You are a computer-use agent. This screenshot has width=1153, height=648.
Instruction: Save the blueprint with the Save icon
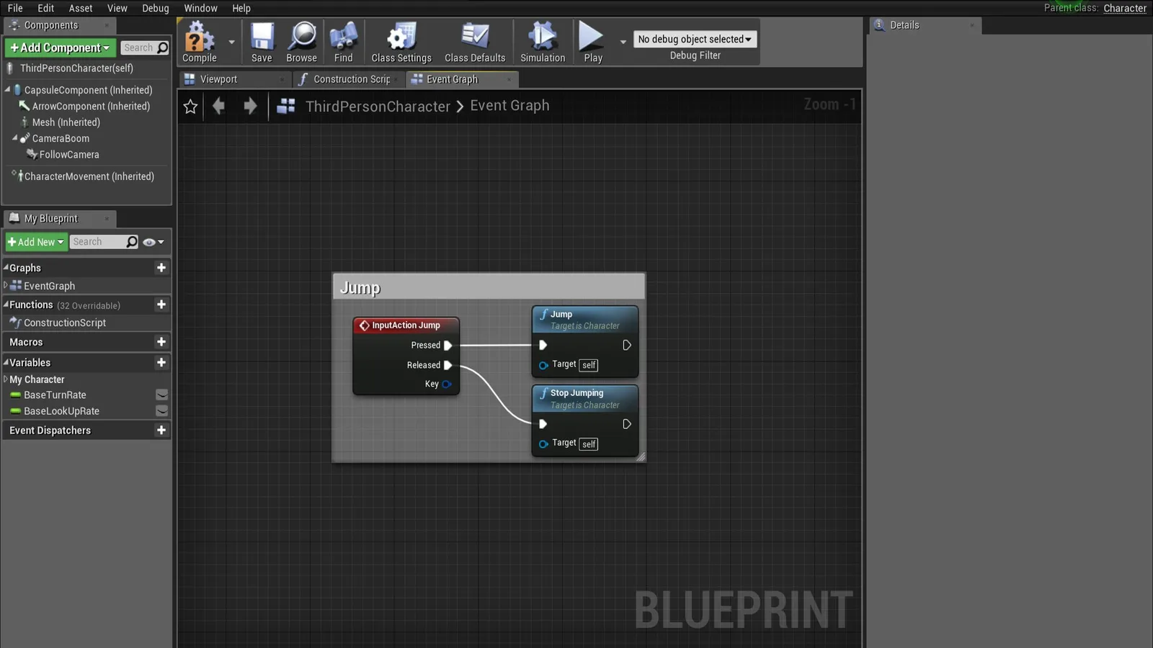262,36
